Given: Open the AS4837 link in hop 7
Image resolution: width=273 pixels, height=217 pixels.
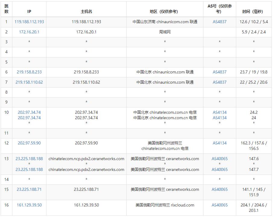Looking at the screenshot, I should 220,82.
